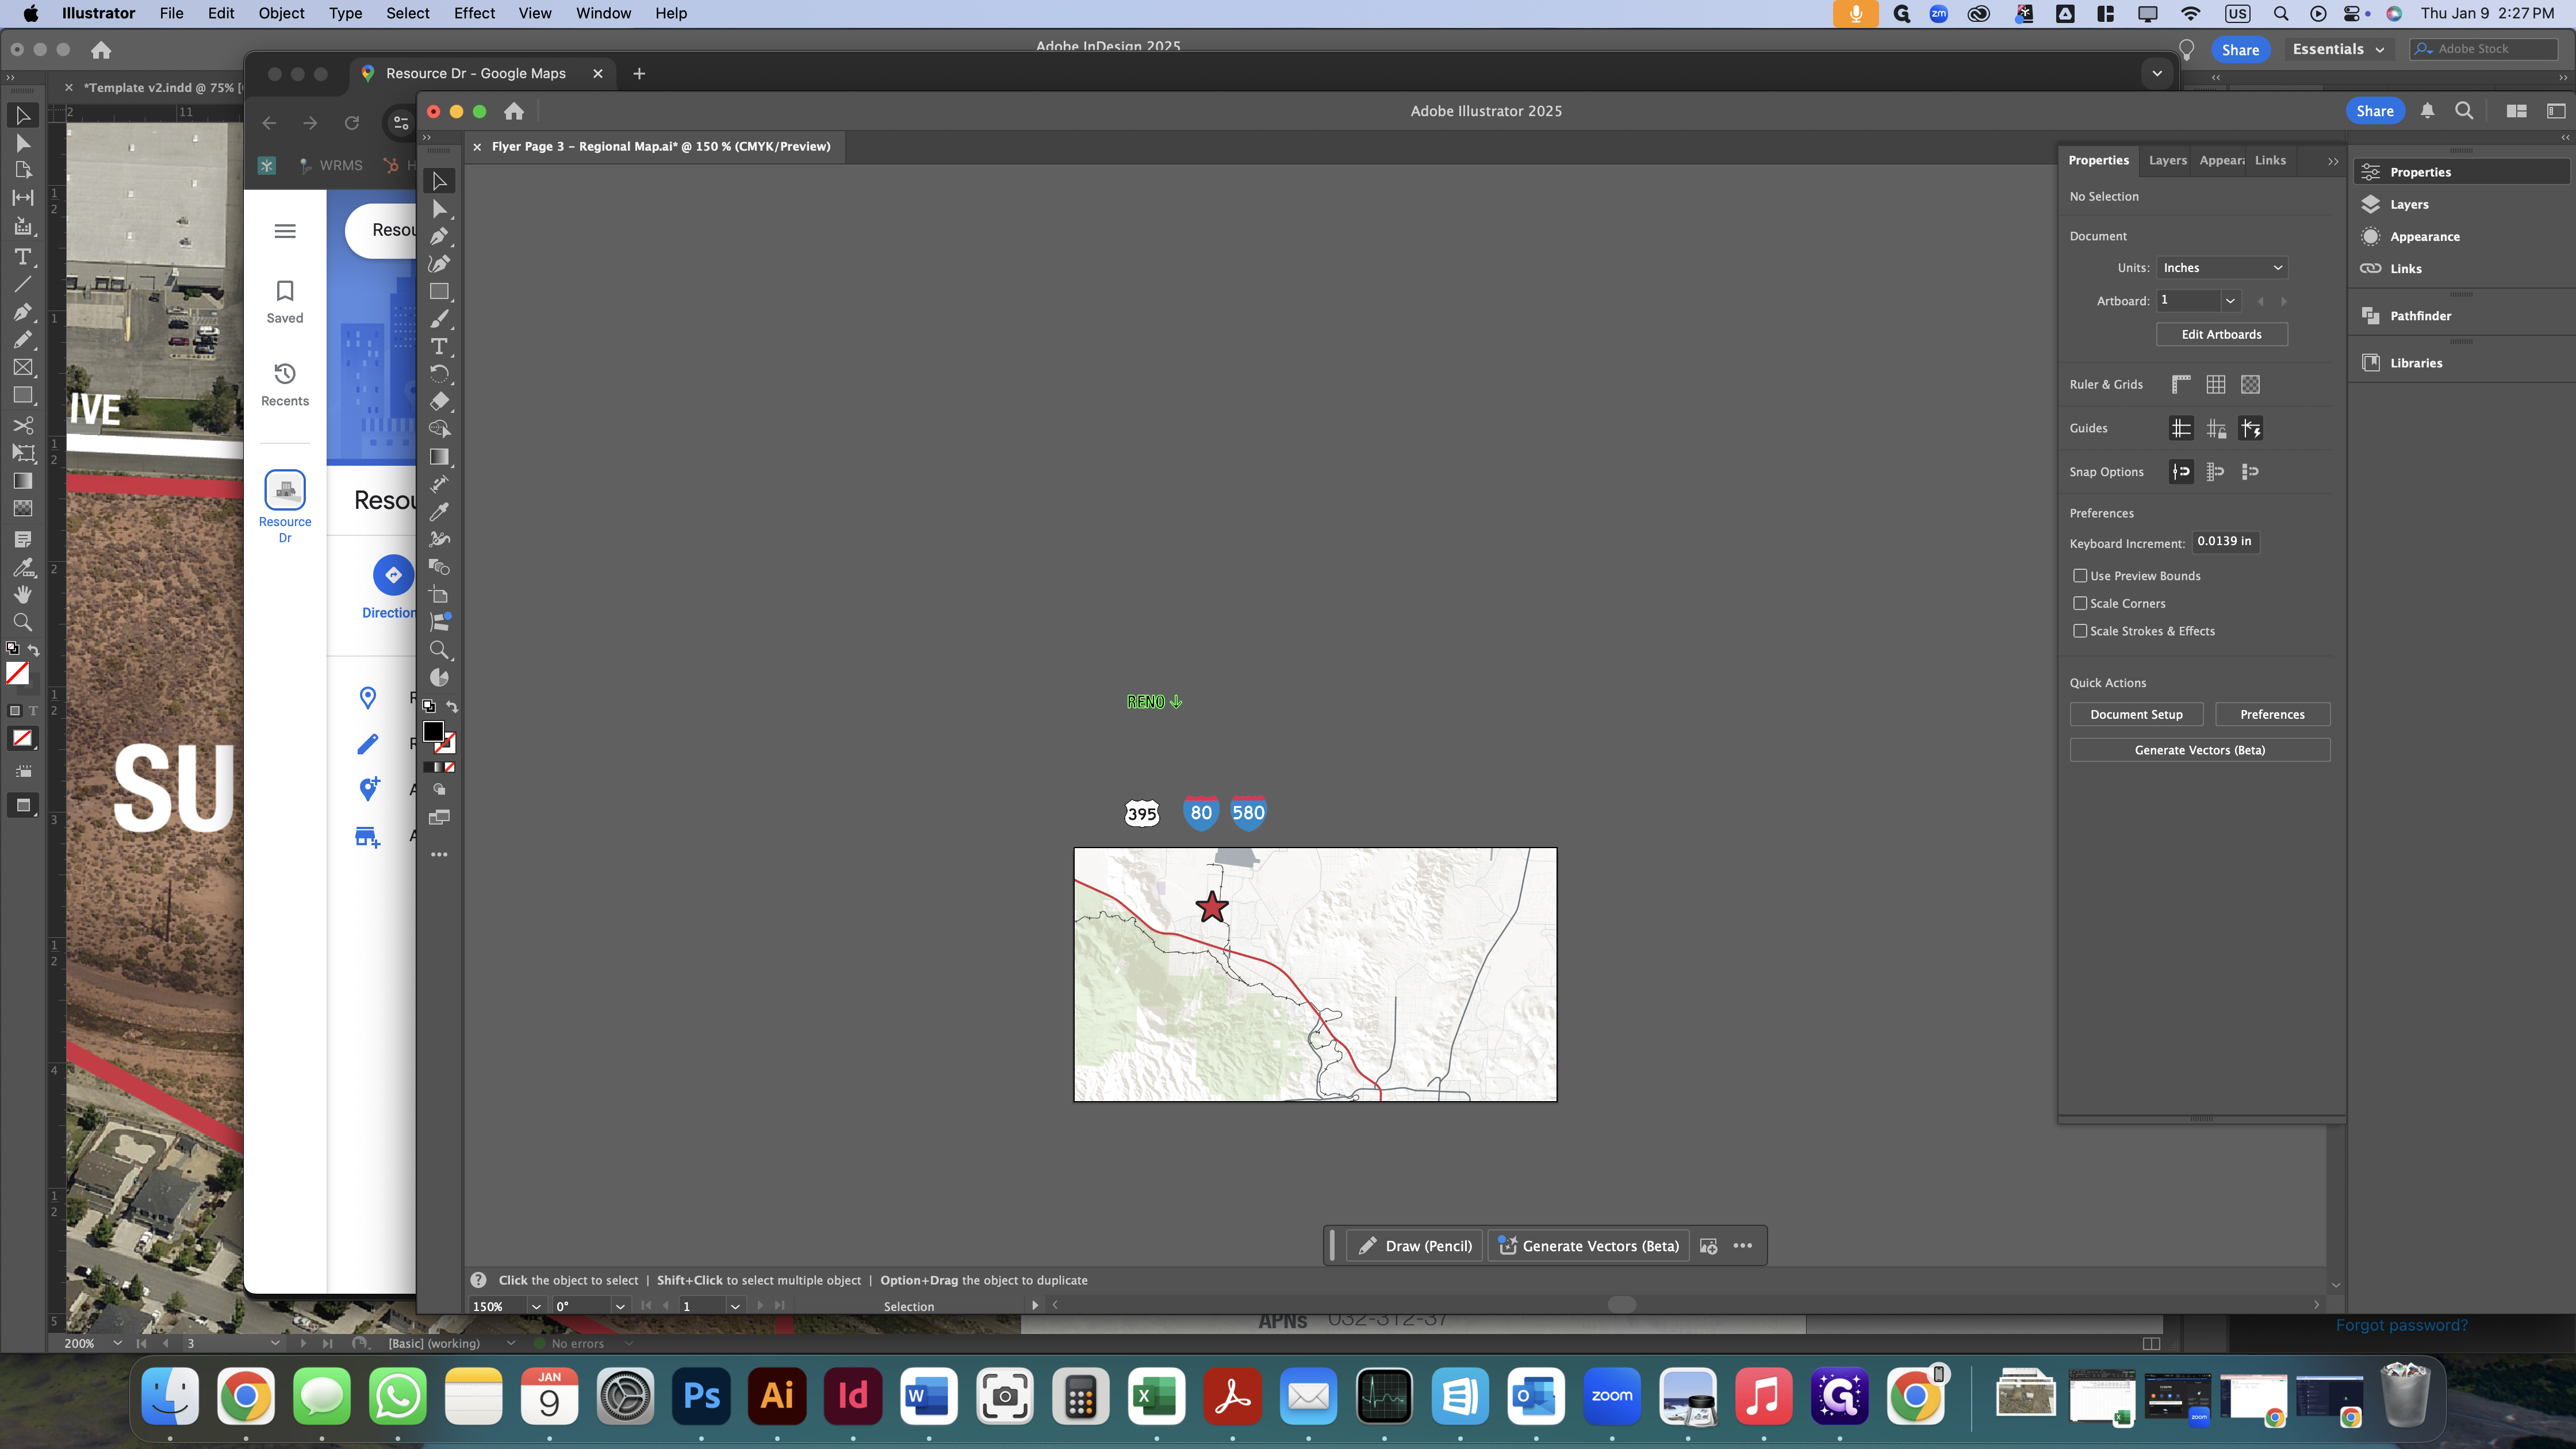
Task: Select the Paintbrush tool in Illustrator
Action: click(x=439, y=319)
